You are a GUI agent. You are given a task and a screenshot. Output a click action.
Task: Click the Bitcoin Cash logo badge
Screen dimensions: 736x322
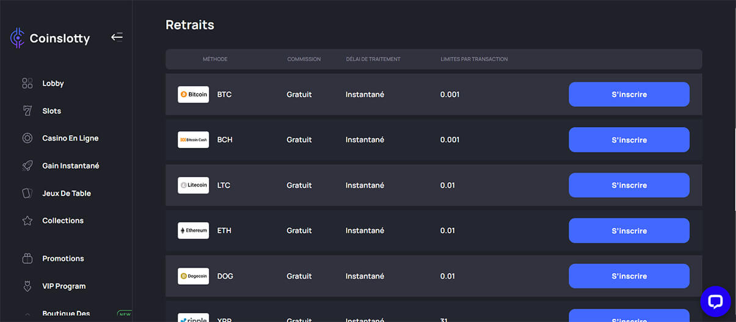click(x=193, y=140)
